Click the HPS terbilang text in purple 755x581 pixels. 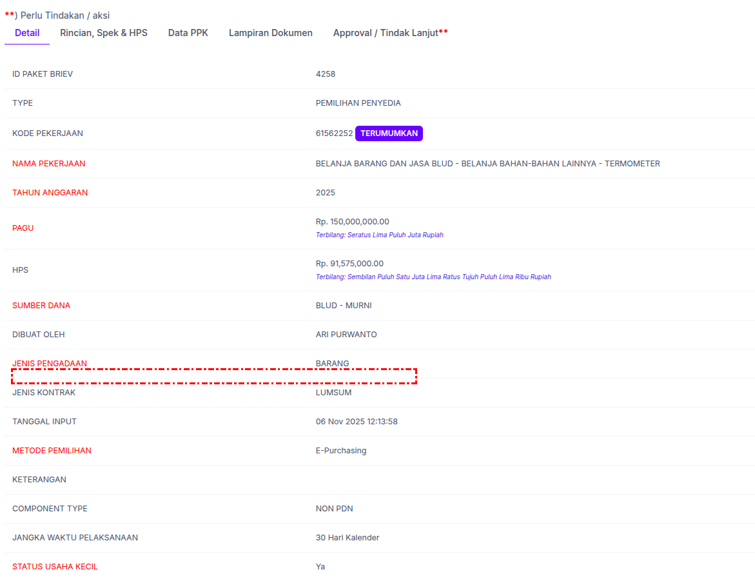coord(433,277)
